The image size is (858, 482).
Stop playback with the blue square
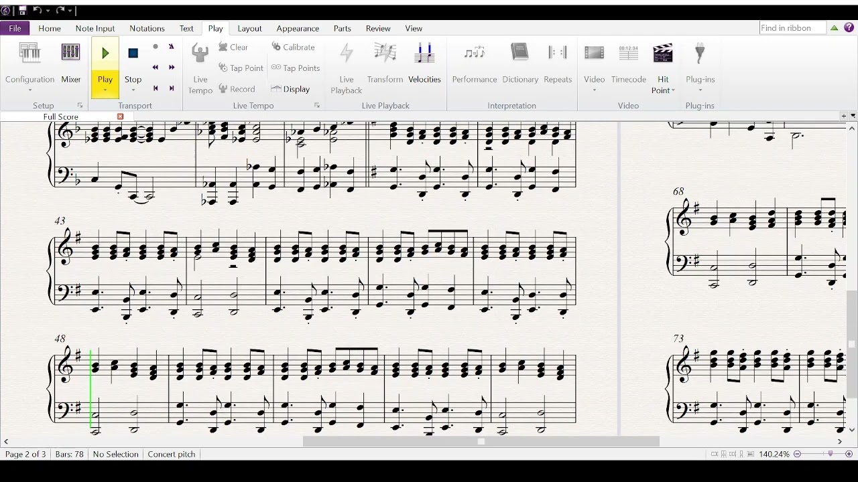[133, 54]
